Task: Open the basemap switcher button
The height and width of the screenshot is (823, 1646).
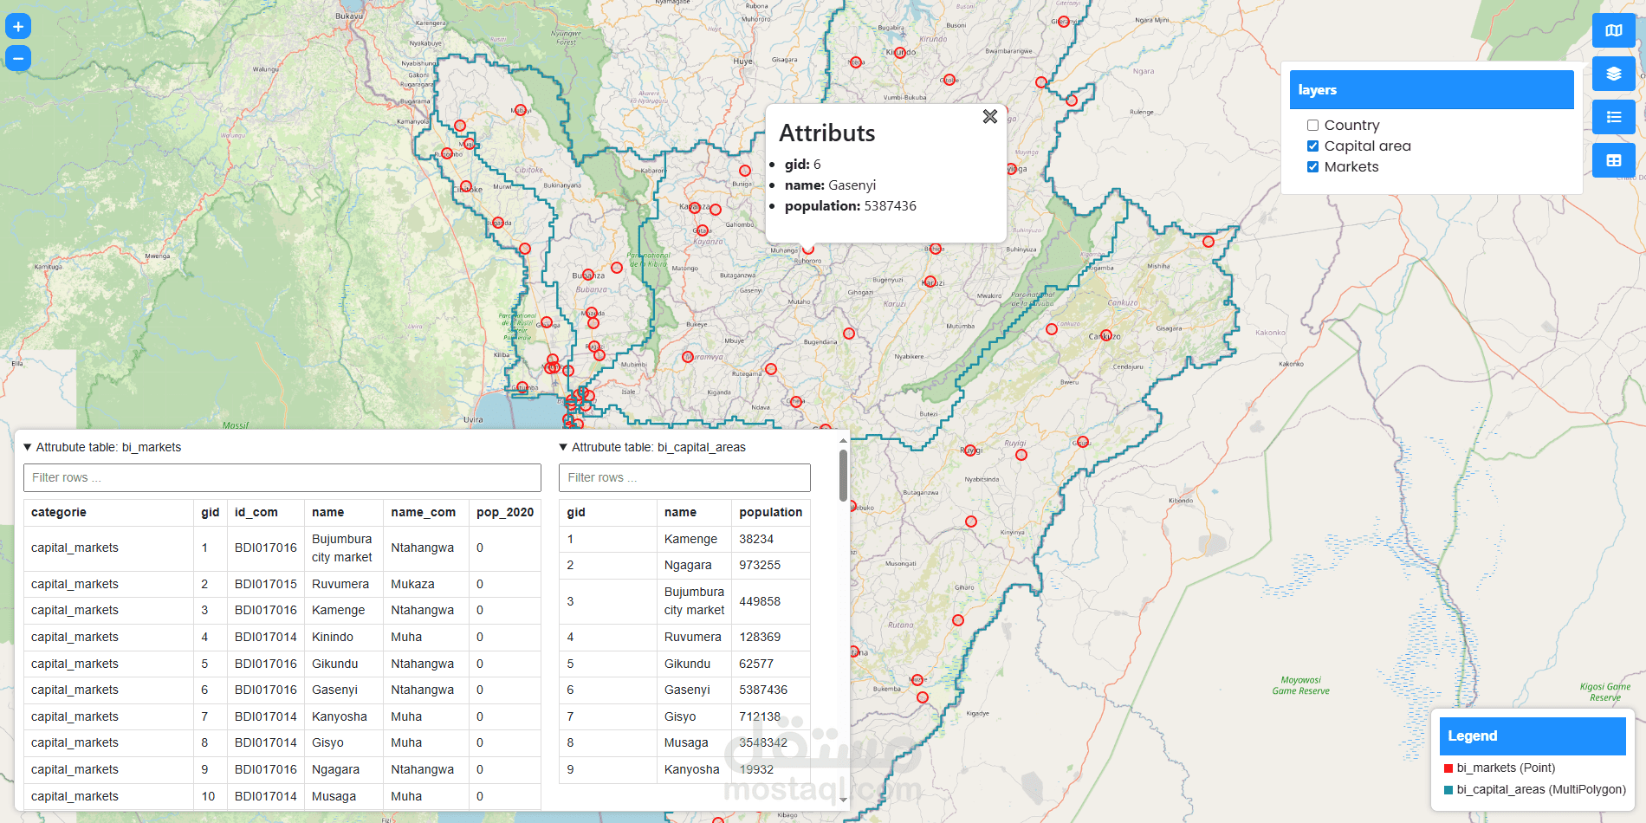Action: tap(1613, 30)
